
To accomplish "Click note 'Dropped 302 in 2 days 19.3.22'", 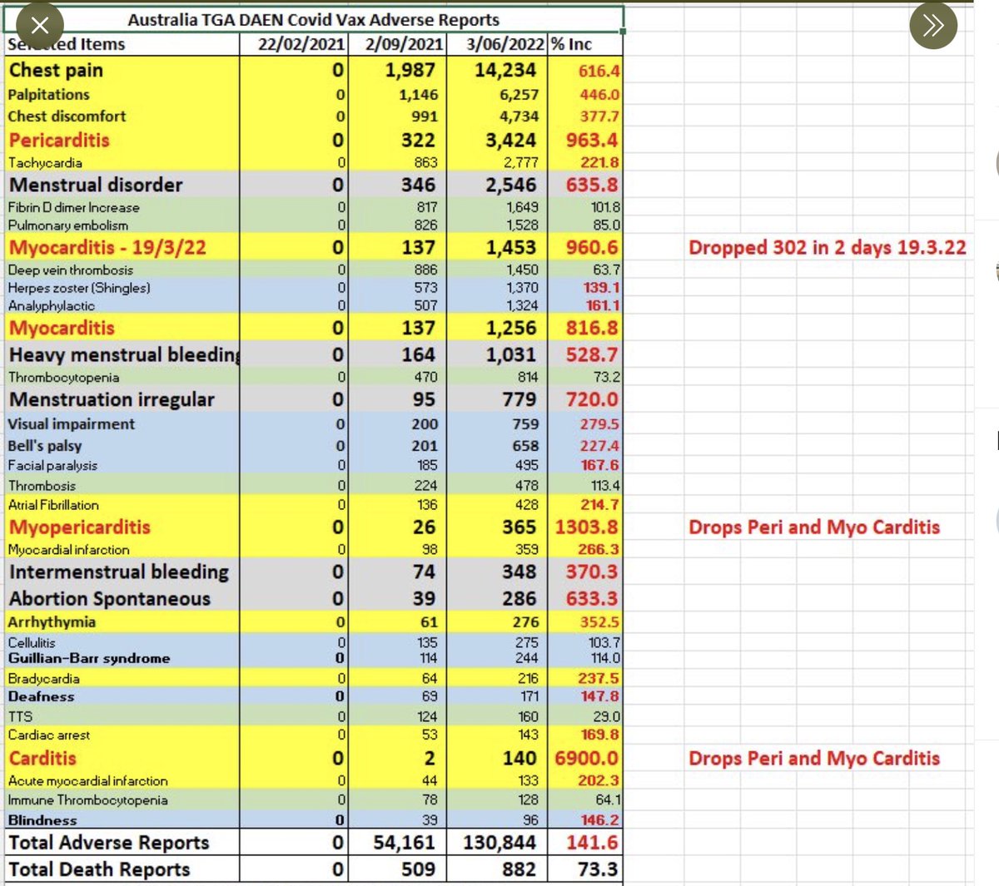I will click(828, 248).
